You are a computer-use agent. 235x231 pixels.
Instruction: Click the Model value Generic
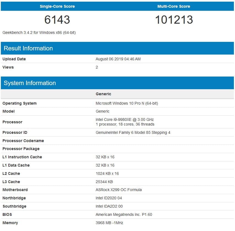point(103,111)
